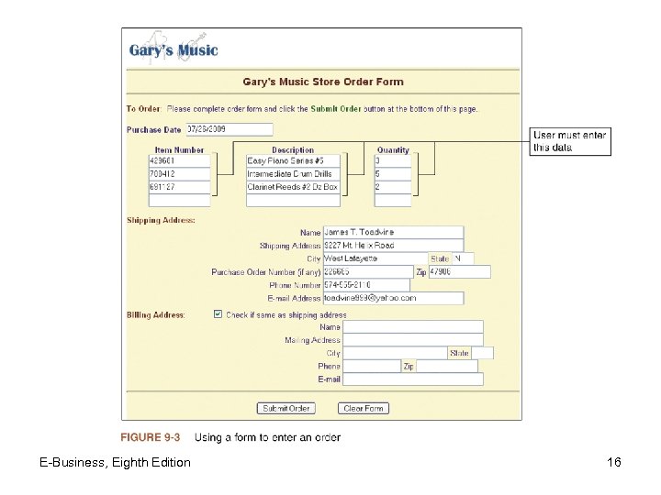This screenshot has width=661, height=495.
Task: Click the green Submit Order text in instructions
Action: coord(336,108)
